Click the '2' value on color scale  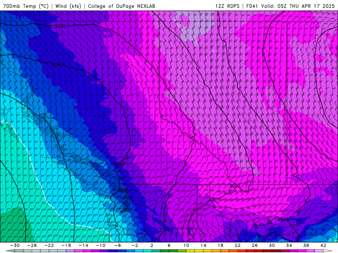coord(152,245)
